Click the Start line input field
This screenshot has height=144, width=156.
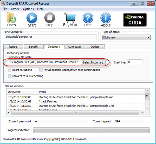[x=135, y=62]
